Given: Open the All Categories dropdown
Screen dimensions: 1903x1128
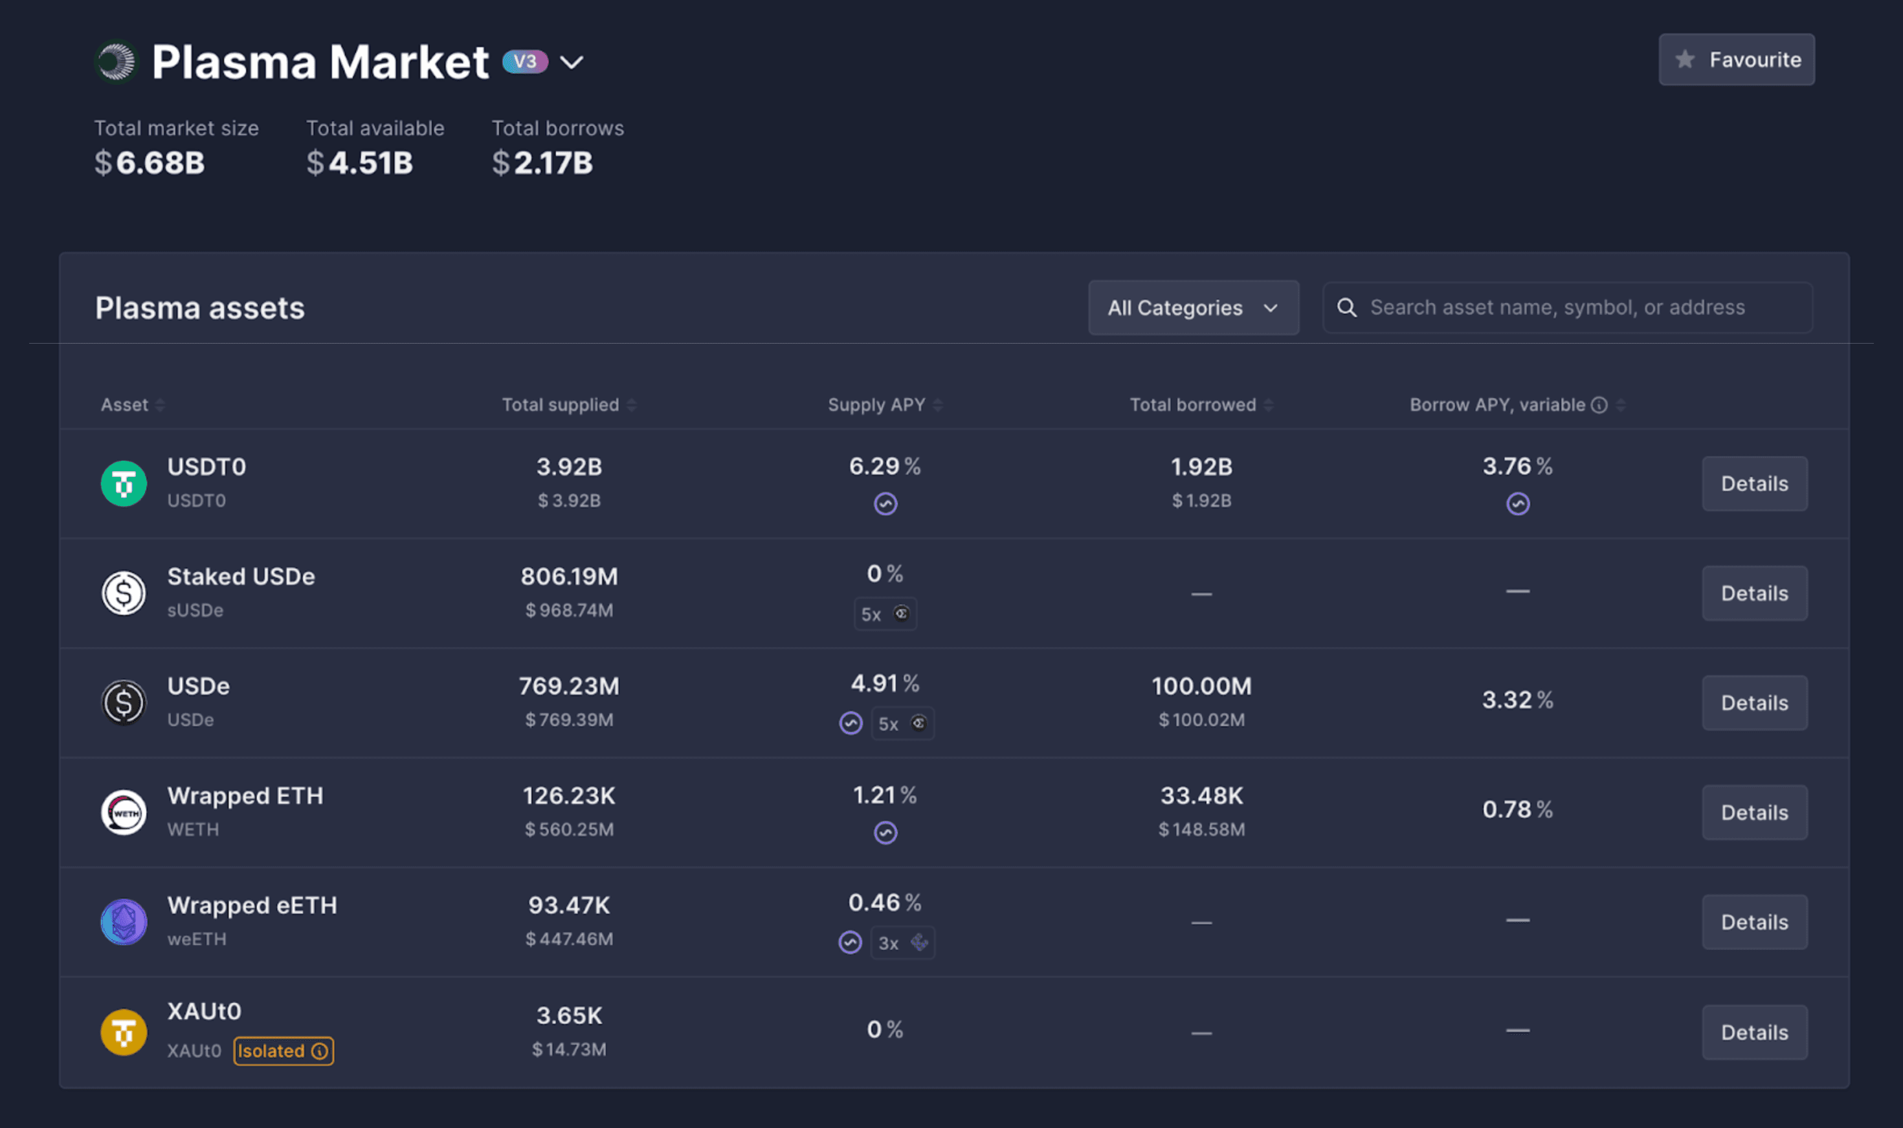Looking at the screenshot, I should [1193, 308].
